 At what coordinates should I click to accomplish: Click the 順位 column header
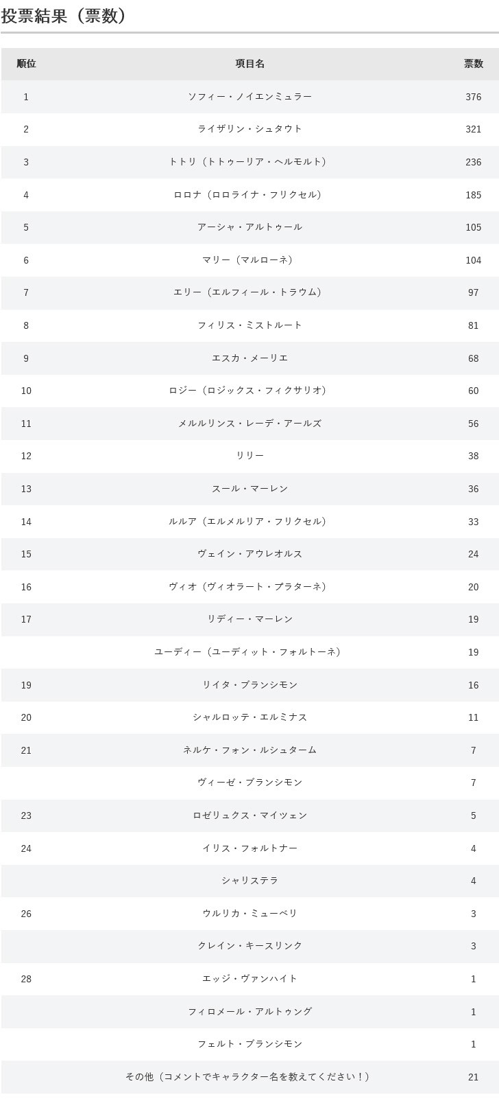[x=26, y=64]
